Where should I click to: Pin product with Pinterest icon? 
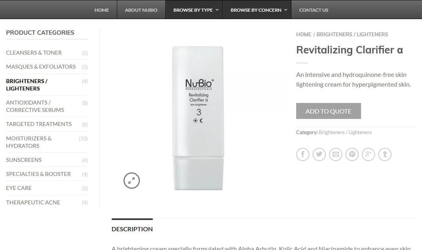click(x=352, y=154)
